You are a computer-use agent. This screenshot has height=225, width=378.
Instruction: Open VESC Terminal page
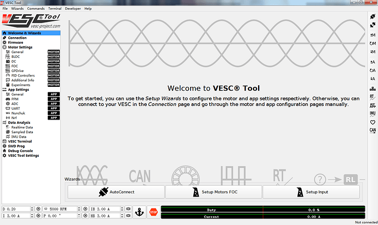click(x=20, y=141)
